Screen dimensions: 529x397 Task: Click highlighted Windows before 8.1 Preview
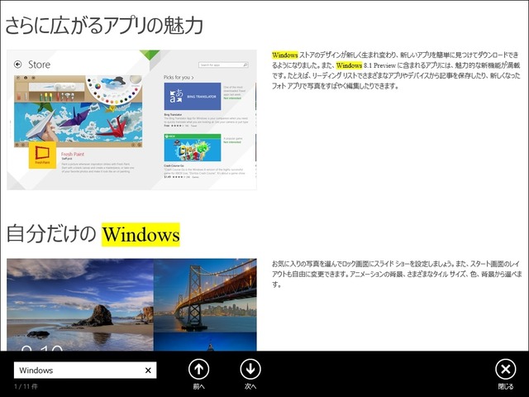click(349, 65)
